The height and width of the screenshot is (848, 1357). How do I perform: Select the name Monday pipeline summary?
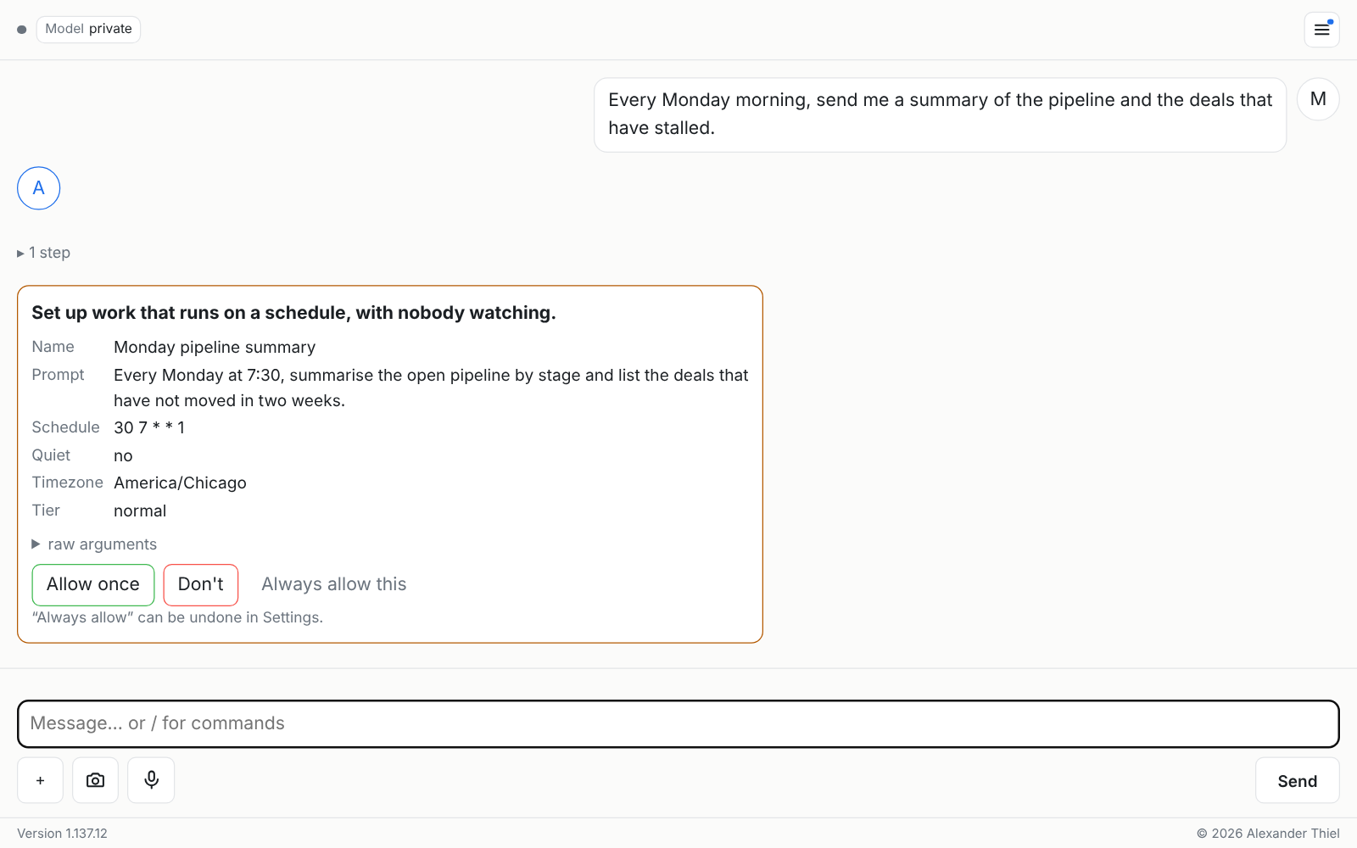click(215, 347)
